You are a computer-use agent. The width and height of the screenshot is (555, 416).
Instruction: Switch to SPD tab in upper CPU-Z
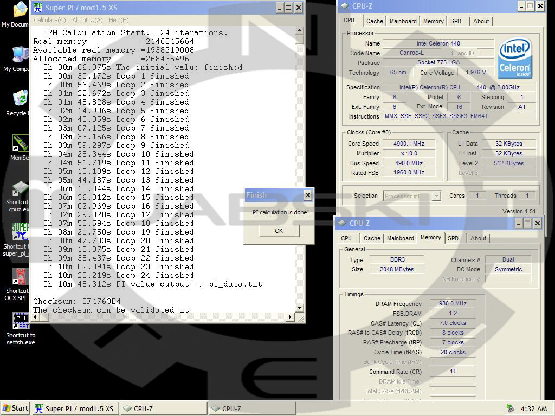pos(456,21)
